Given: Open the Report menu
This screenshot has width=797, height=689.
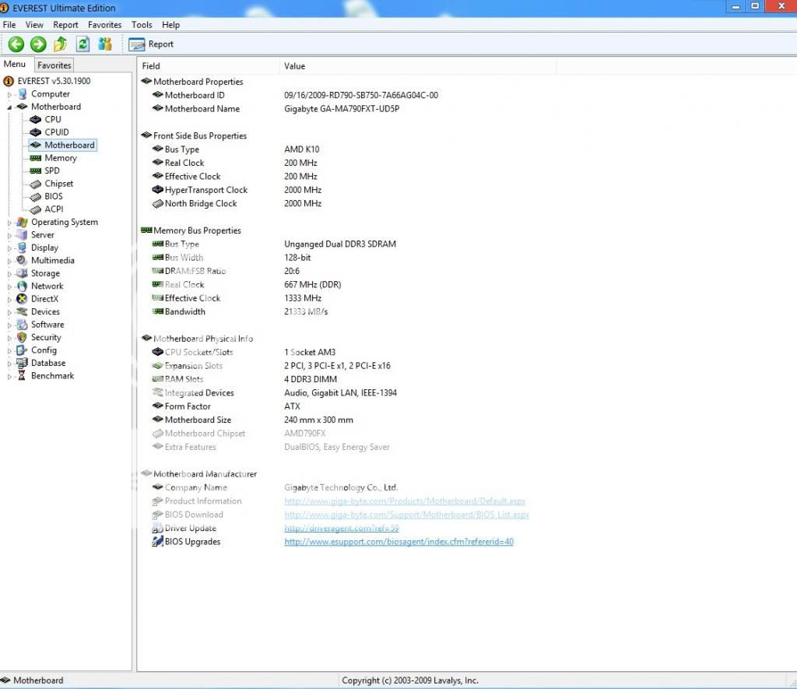Looking at the screenshot, I should [65, 24].
